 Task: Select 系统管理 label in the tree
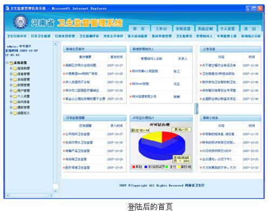[x=24, y=80]
